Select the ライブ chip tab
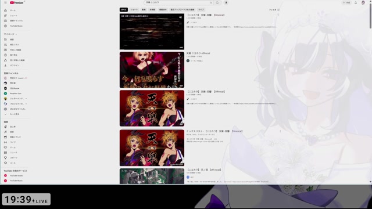 [201, 10]
